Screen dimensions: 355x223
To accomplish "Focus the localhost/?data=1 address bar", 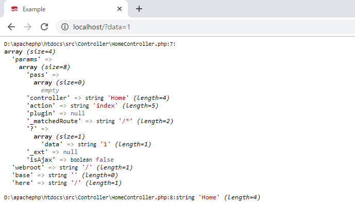I will tap(206, 27).
